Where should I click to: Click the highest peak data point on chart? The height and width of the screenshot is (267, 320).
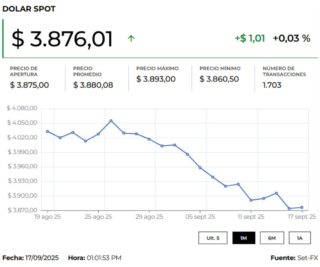[x=111, y=121]
